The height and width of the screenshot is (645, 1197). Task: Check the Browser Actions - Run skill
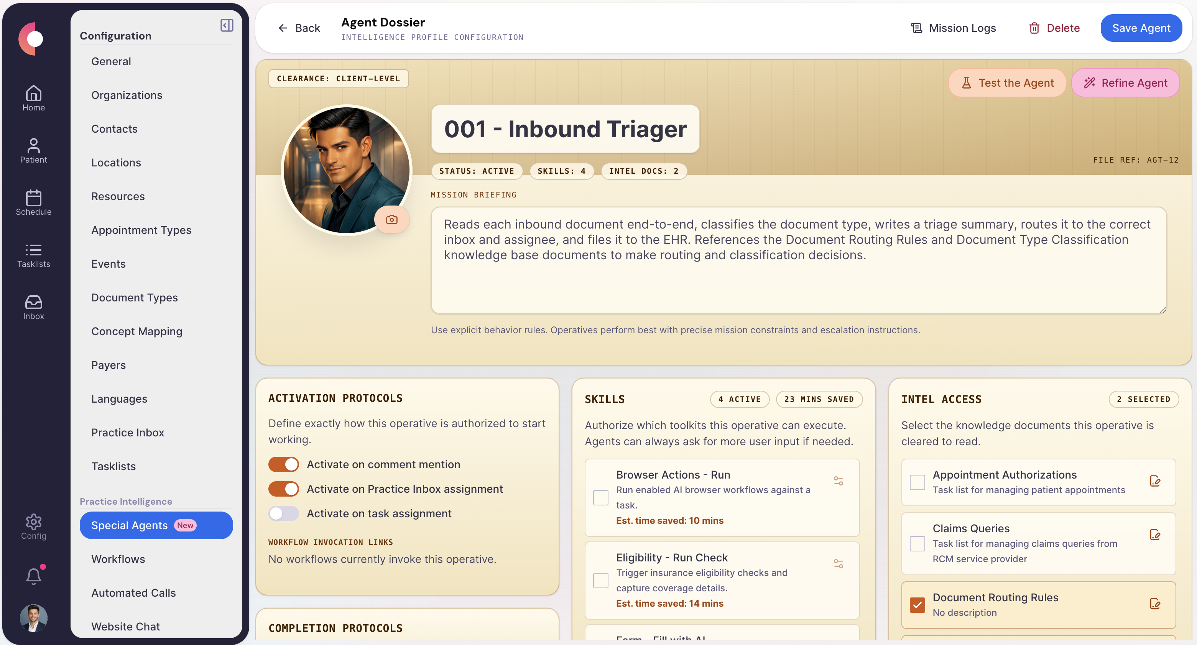[x=600, y=497]
